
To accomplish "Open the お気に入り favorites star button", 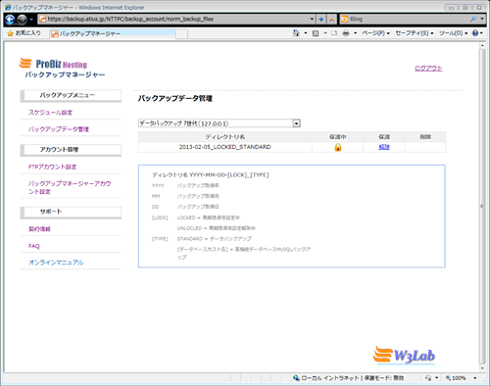I will 24,33.
